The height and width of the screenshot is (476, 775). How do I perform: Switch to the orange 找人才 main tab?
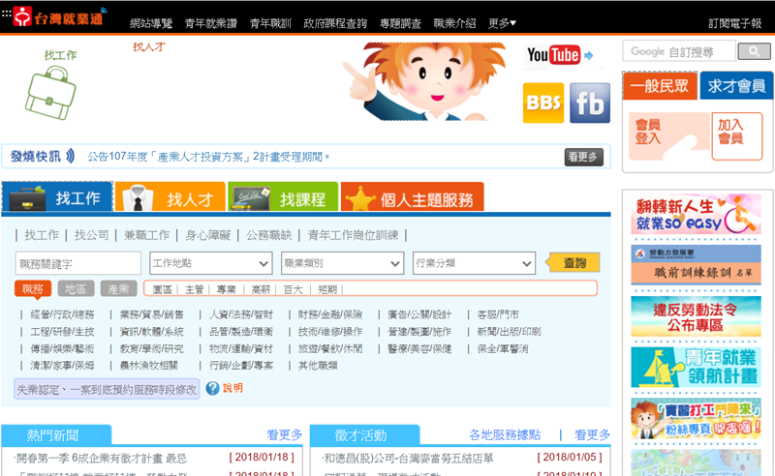170,198
